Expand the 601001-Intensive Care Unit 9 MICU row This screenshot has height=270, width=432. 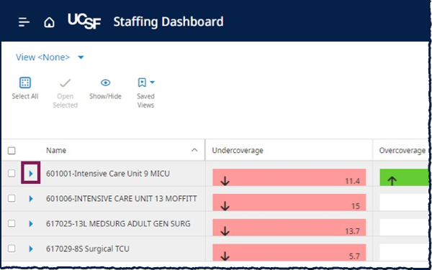tap(31, 173)
